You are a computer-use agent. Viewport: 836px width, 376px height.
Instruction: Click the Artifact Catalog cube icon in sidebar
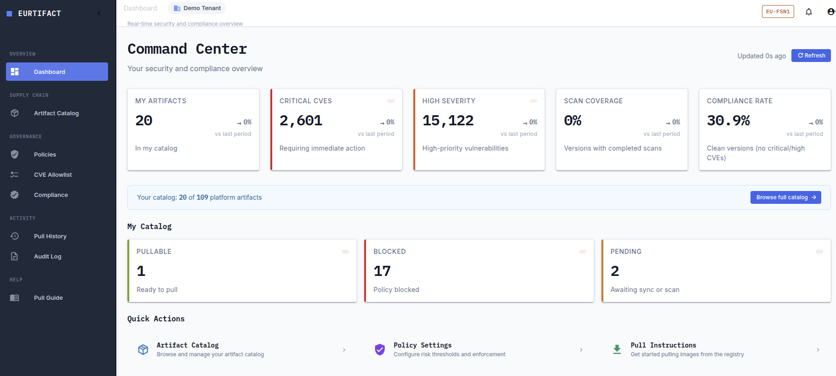coord(15,113)
